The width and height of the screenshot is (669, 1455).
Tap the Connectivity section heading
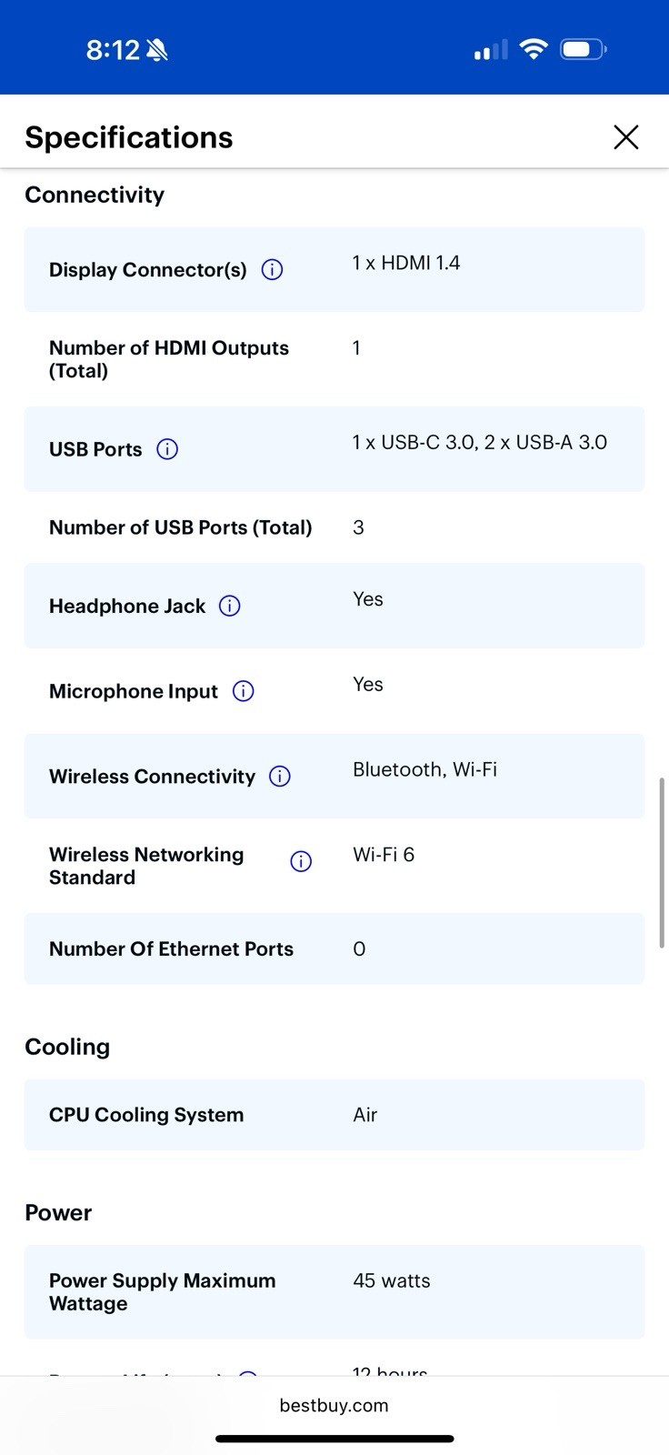[95, 195]
